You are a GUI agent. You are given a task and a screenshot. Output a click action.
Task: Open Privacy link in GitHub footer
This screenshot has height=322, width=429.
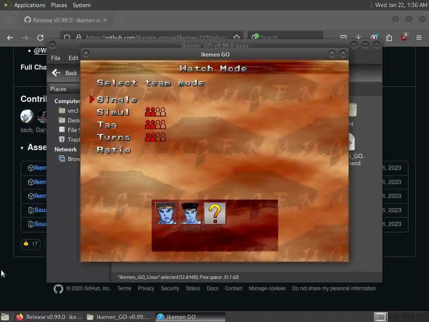(x=146, y=288)
